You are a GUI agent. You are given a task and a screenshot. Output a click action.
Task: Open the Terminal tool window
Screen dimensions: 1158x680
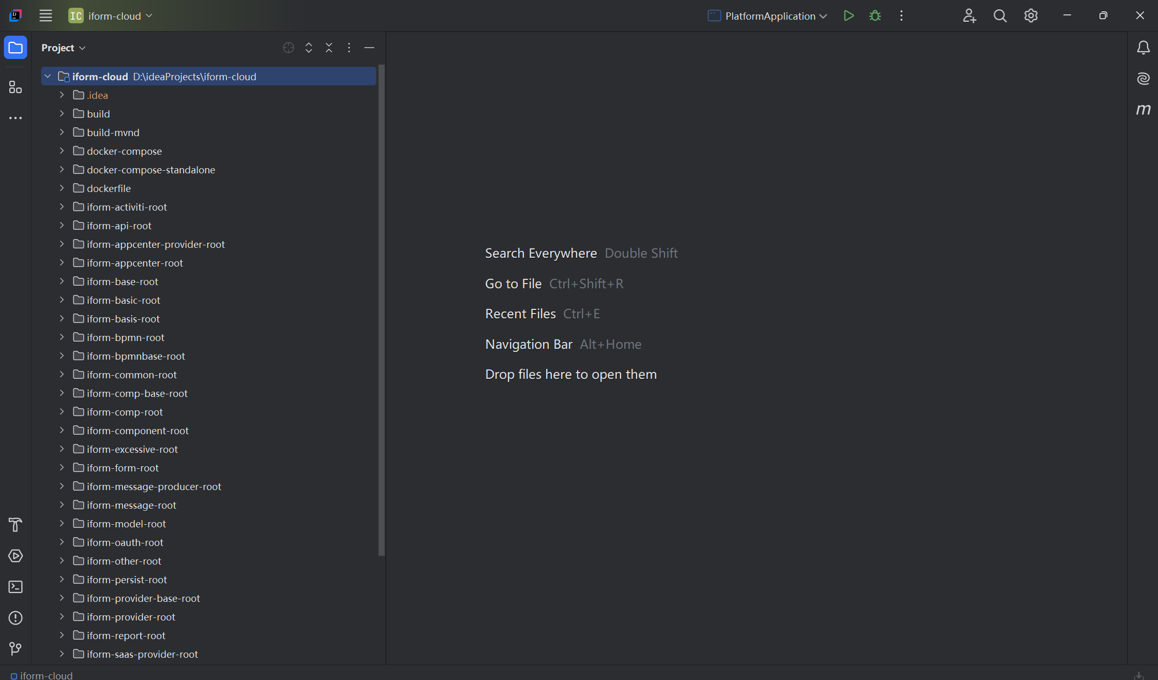point(16,587)
